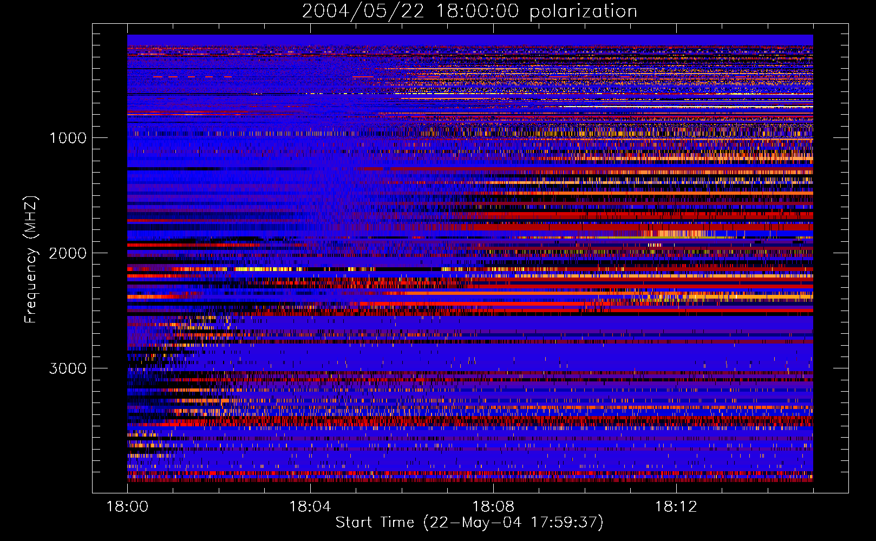876x541 pixels.
Task: Click the 18:08 time tick label
Action: pos(493,507)
